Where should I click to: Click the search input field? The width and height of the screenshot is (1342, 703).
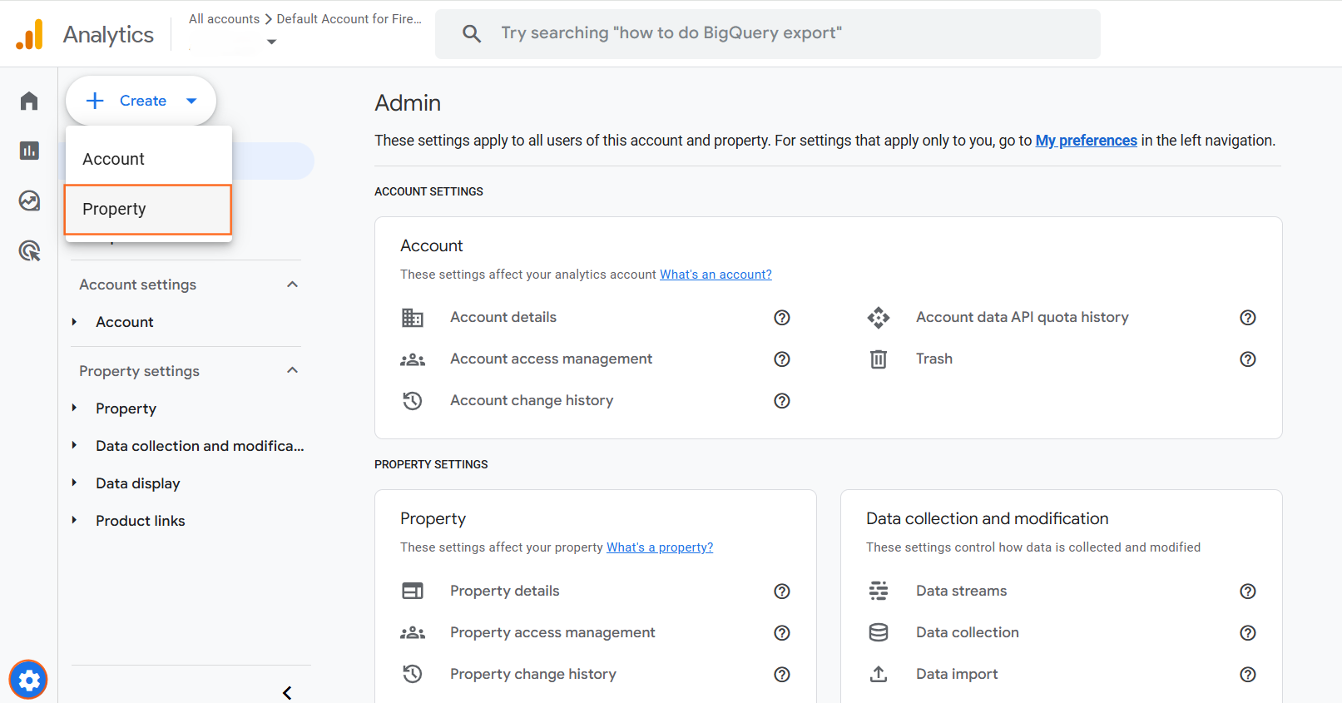click(x=767, y=34)
